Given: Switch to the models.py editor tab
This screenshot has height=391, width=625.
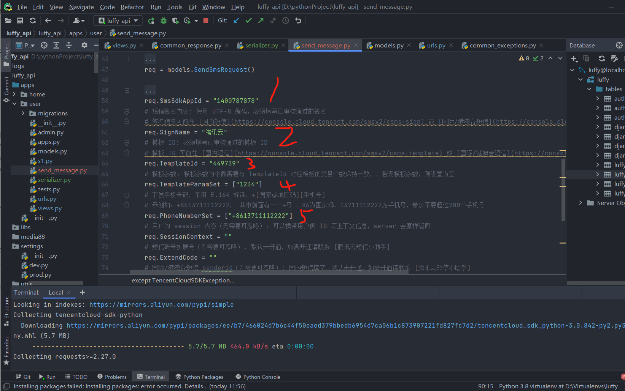Looking at the screenshot, I should tap(389, 46).
